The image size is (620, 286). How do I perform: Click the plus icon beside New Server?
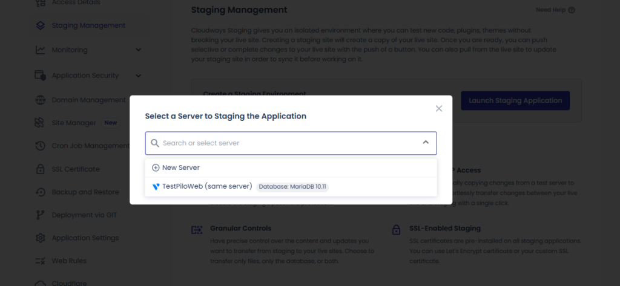[156, 168]
